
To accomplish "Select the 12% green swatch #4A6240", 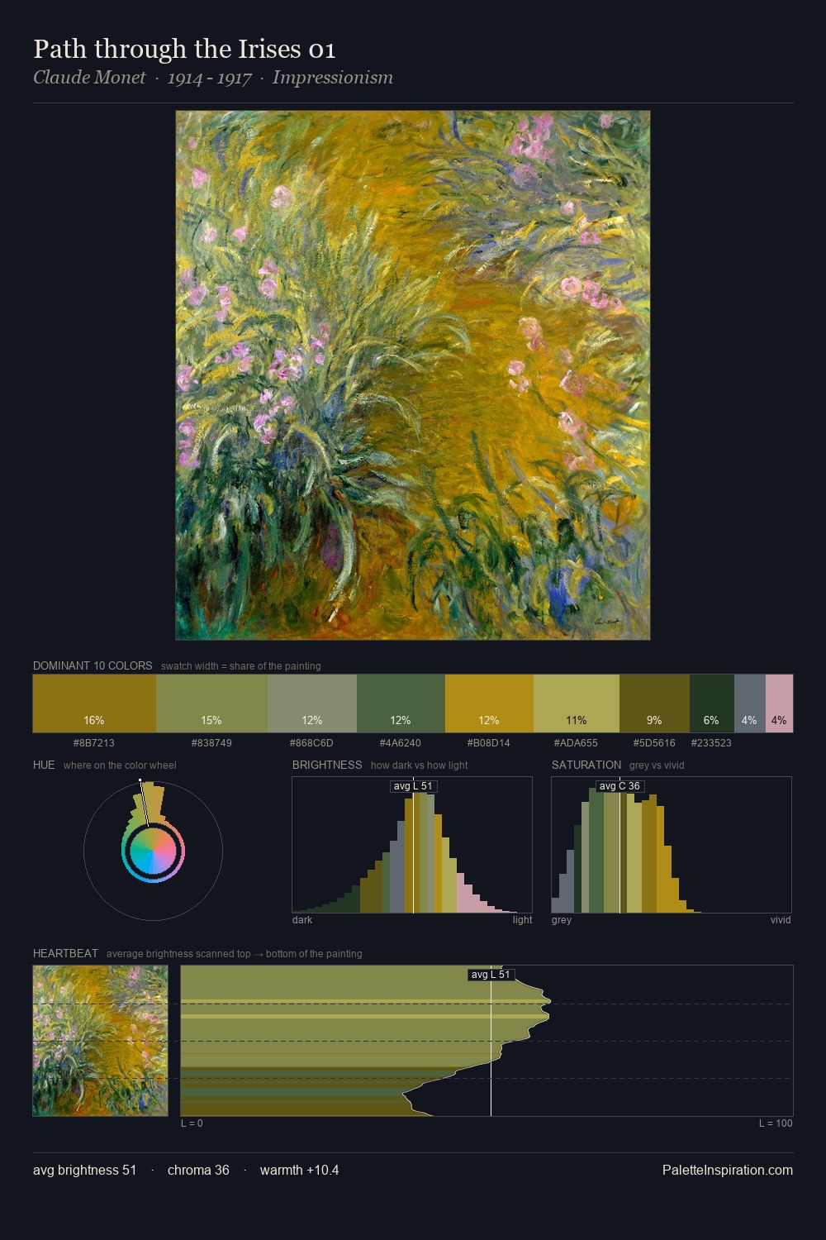I will [x=401, y=703].
